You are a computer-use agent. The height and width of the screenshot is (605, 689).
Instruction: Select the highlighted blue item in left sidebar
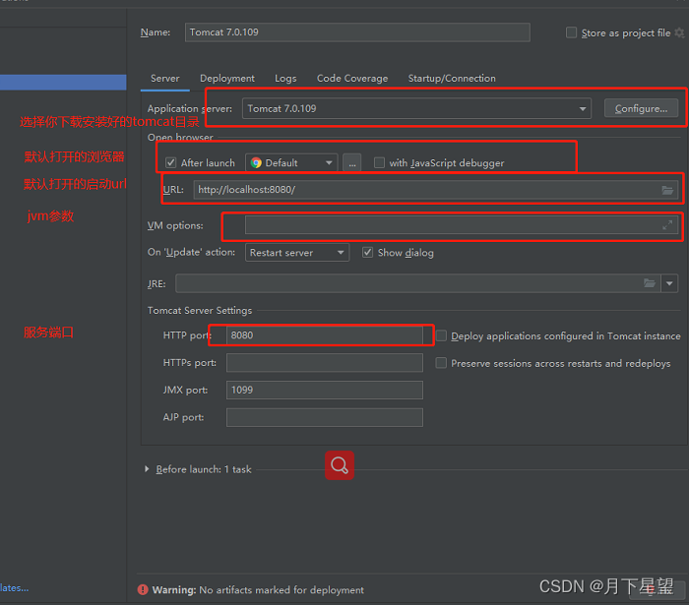[x=63, y=82]
